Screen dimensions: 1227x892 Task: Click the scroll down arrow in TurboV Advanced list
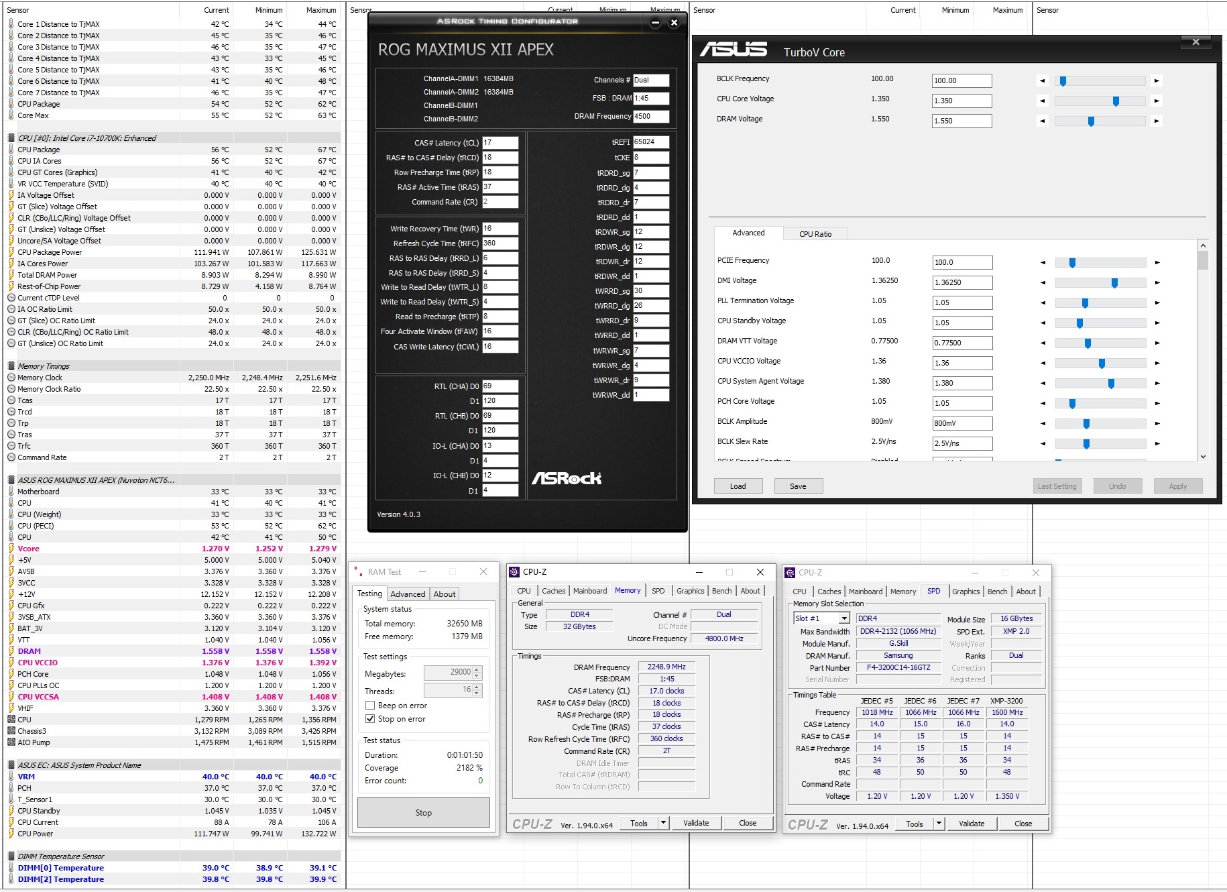click(1203, 456)
